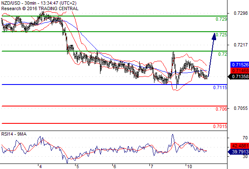
Task: Select the NZD/USD chart title text
Action: [39, 3]
